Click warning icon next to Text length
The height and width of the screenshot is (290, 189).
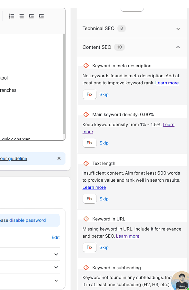pyautogui.click(x=86, y=163)
